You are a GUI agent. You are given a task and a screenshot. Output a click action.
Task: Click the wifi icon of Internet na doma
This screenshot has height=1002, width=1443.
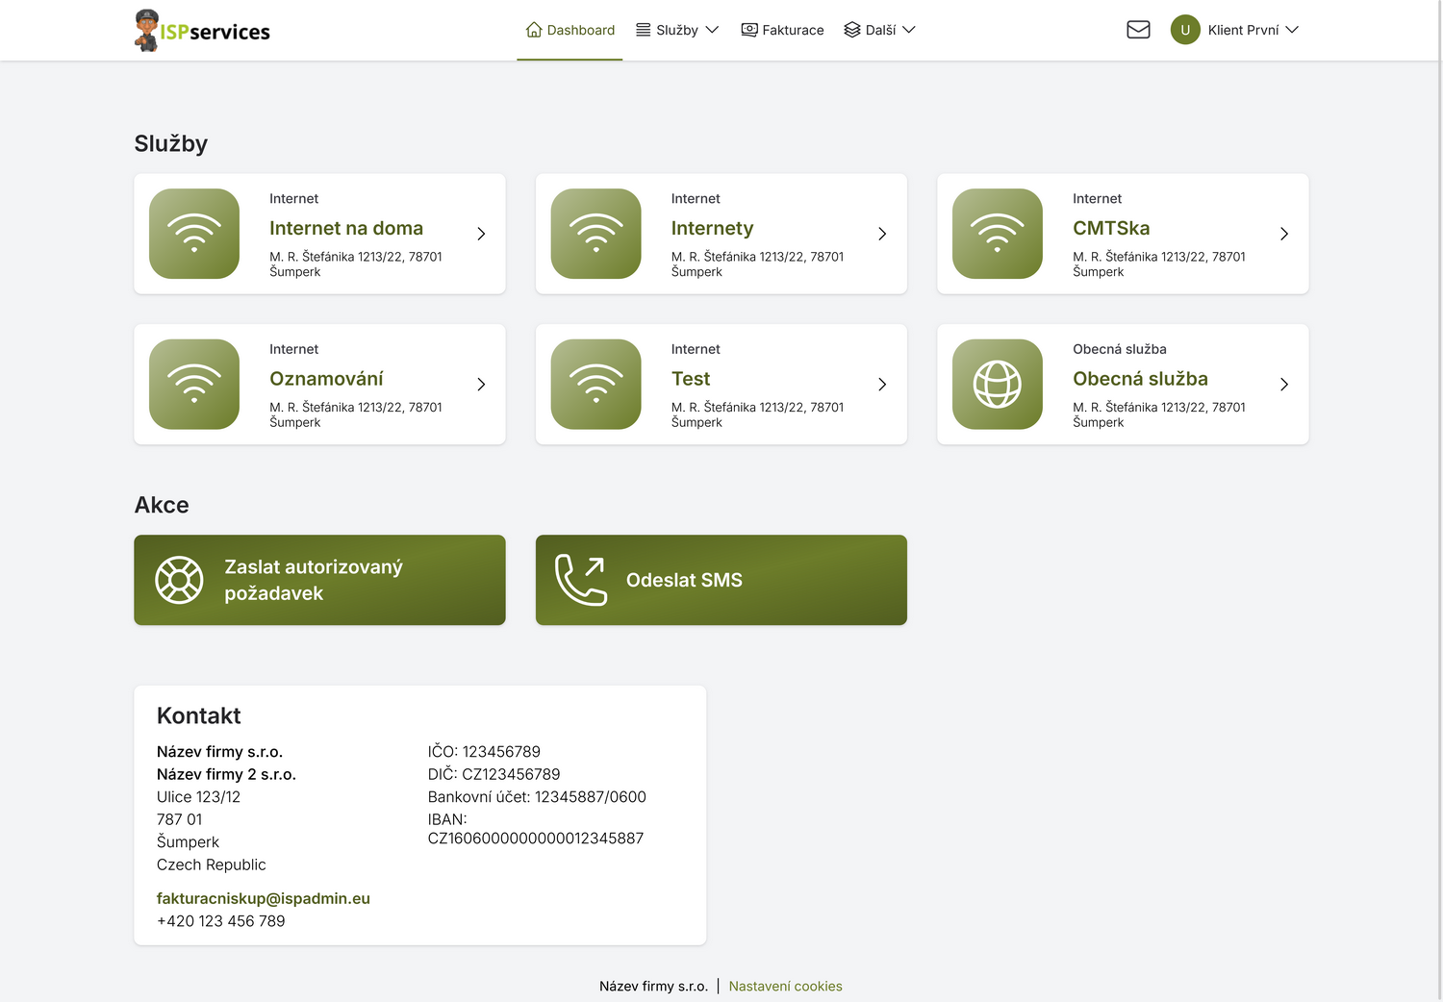[194, 234]
